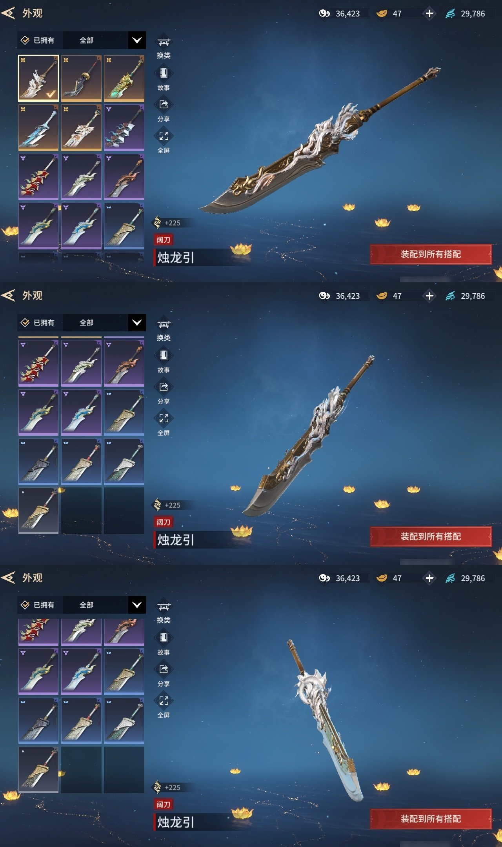Click cyan currency icon beside 29,786, top screenshot
The height and width of the screenshot is (847, 502).
(x=450, y=13)
